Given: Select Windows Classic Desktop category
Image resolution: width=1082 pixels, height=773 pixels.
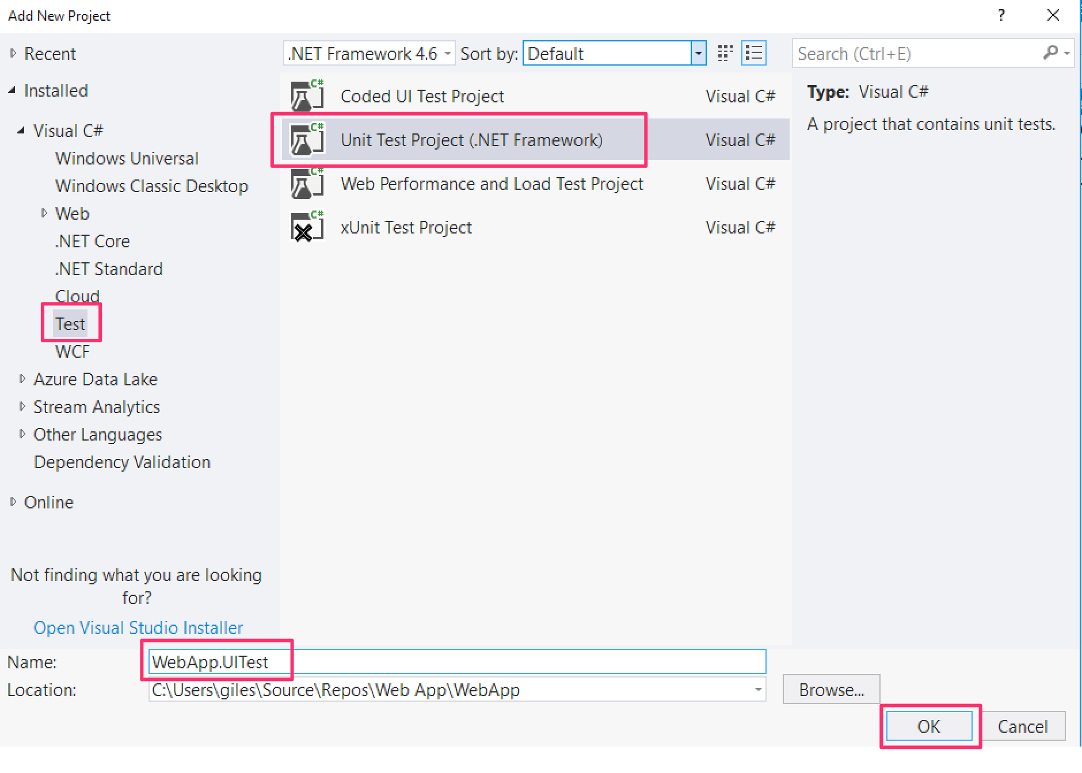Looking at the screenshot, I should 151,186.
